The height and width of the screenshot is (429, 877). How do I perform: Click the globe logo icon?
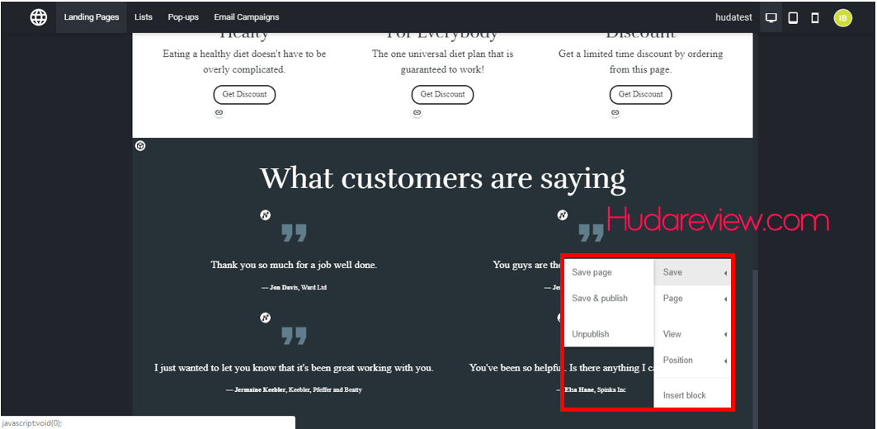point(39,17)
